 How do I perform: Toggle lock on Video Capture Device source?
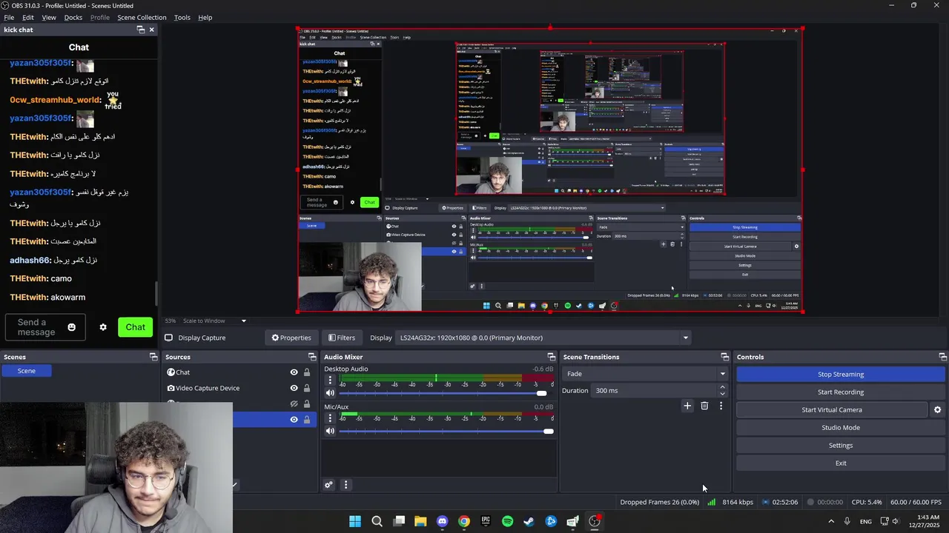coord(307,388)
